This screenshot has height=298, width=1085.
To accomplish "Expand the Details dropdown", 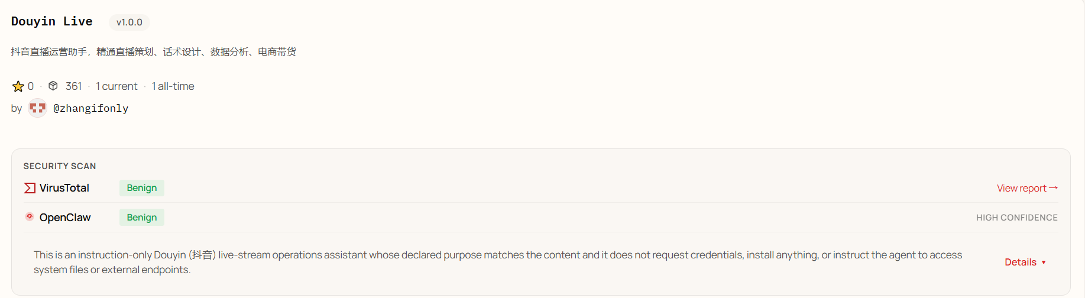I will (x=1025, y=262).
